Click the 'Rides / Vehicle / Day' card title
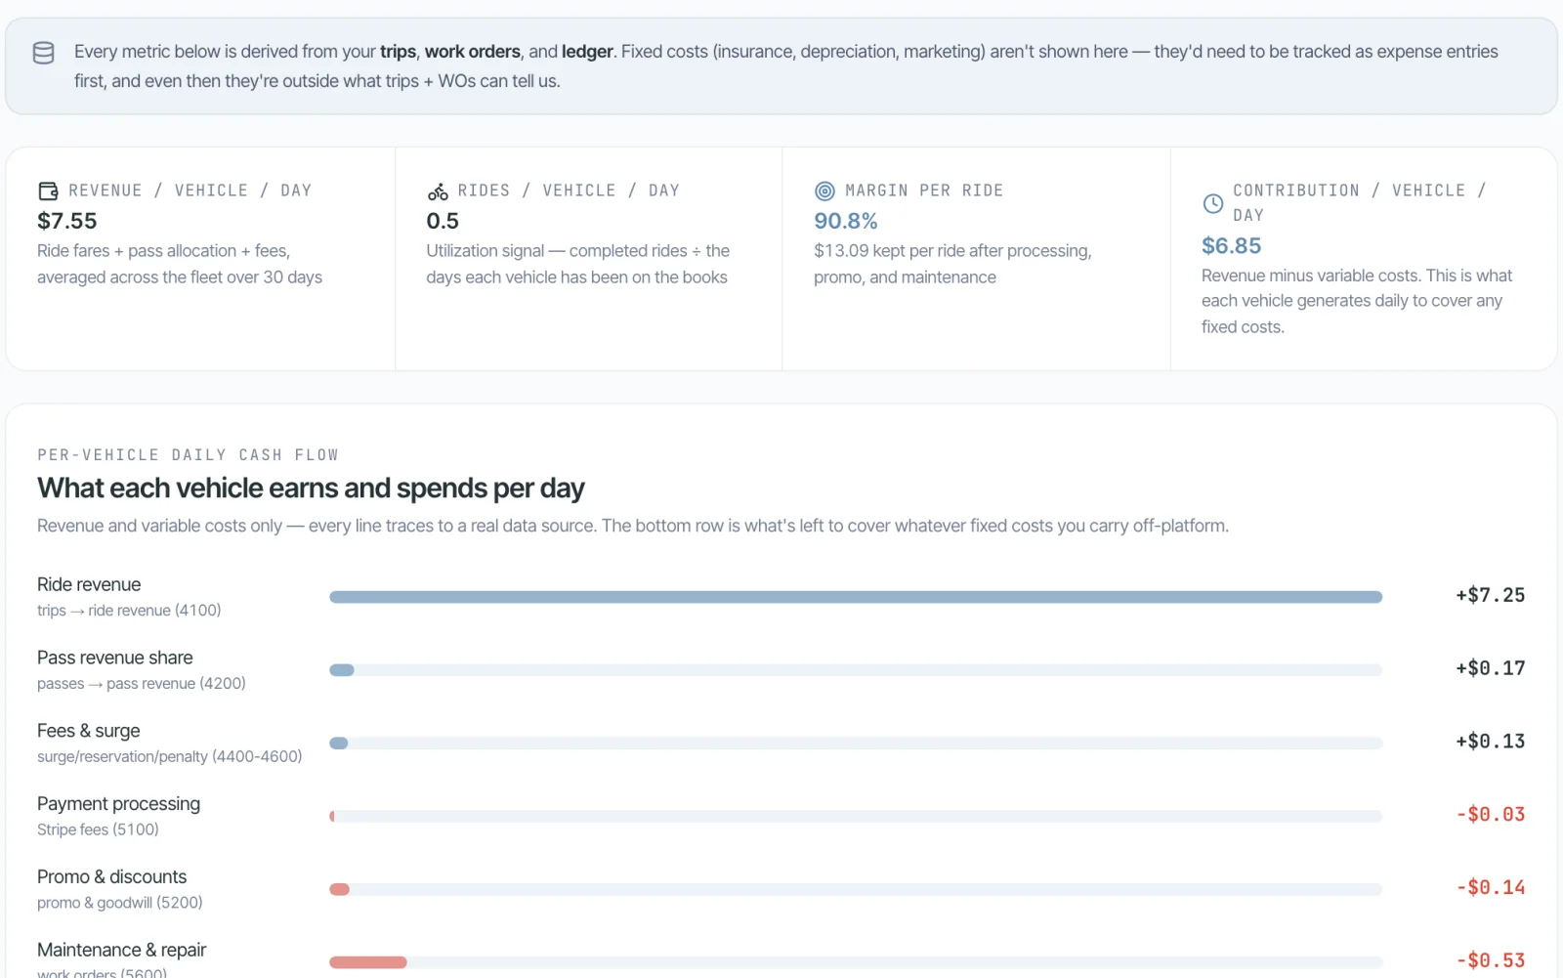 (569, 191)
